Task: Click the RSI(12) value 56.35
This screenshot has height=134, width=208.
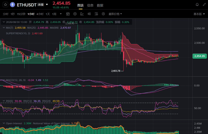Action: coord(37,101)
